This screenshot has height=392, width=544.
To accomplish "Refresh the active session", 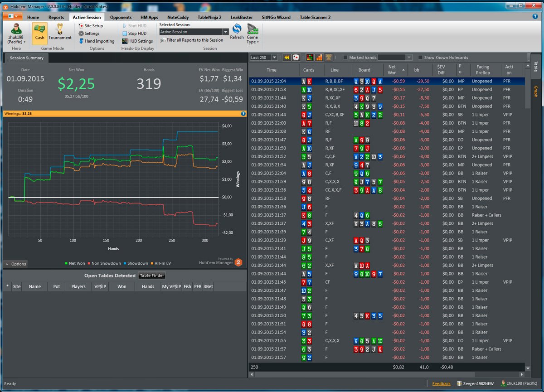I will pyautogui.click(x=237, y=33).
